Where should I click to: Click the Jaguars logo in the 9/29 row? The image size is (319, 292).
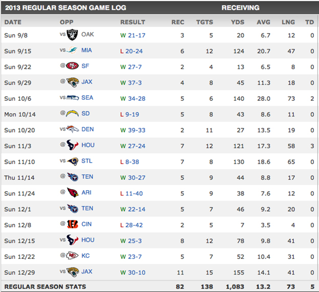[73, 82]
